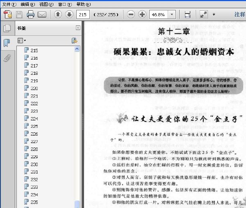
Task: Go to previous page with up arrow
Action: point(58,14)
